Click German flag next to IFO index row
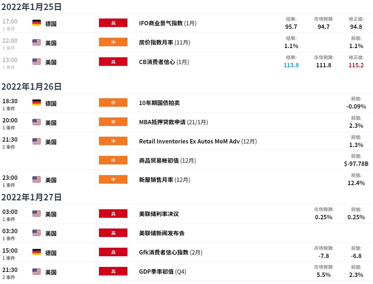This screenshot has width=373, height=284. click(x=37, y=23)
